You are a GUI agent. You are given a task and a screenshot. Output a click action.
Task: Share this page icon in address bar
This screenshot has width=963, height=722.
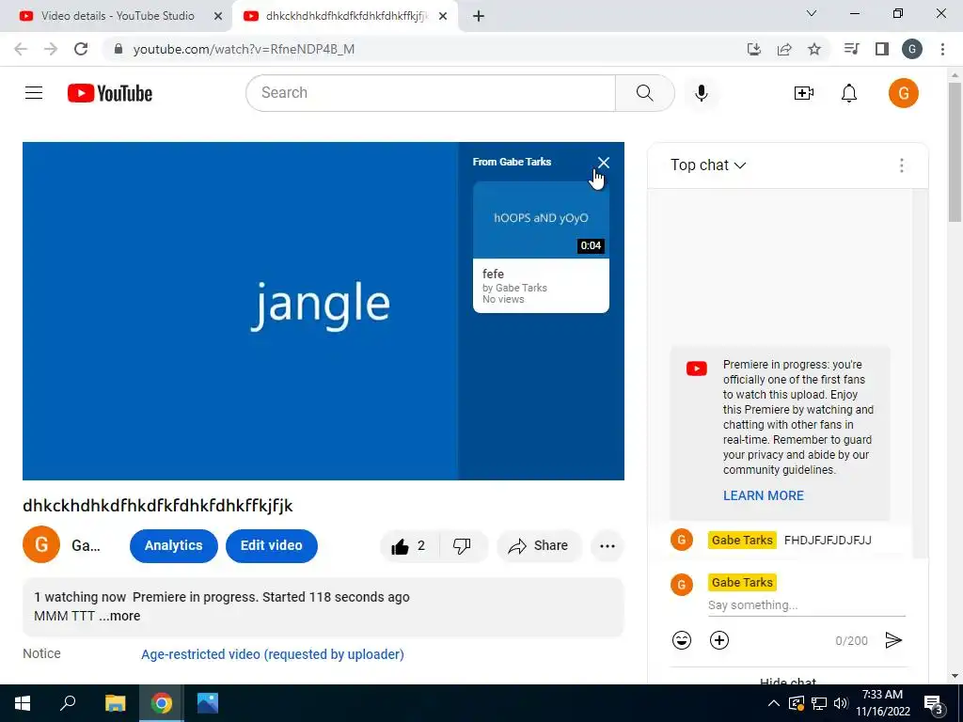point(784,49)
